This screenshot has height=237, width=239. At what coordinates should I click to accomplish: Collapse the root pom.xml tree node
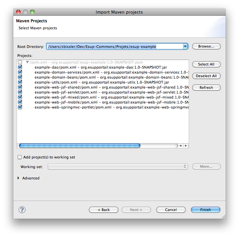coord(27,62)
